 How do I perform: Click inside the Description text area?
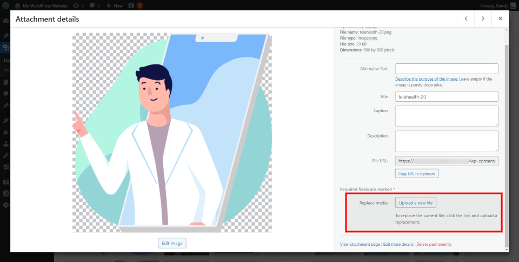447,141
